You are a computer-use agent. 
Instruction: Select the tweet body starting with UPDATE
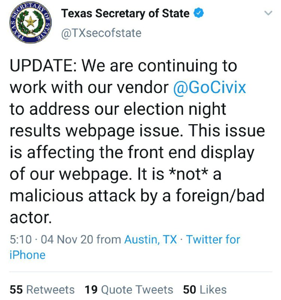click(137, 142)
